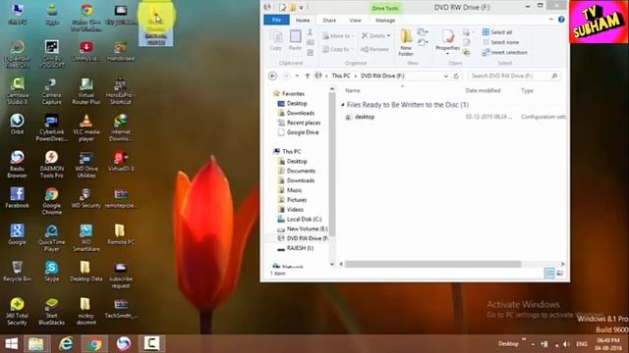This screenshot has width=629, height=353.
Task: Open Quick Access Toolbar customize dropdown
Action: pos(302,7)
